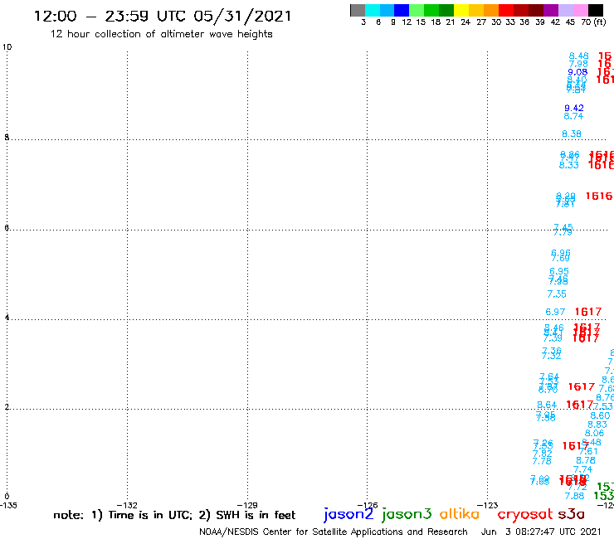The image size is (614, 539).
Task: Click the -126 longitude axis label
Action: tap(368, 505)
